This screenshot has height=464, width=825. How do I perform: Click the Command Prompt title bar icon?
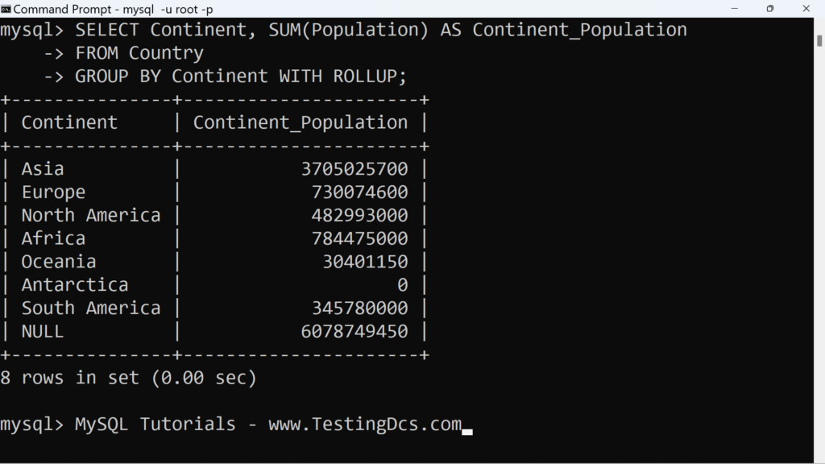[x=6, y=8]
